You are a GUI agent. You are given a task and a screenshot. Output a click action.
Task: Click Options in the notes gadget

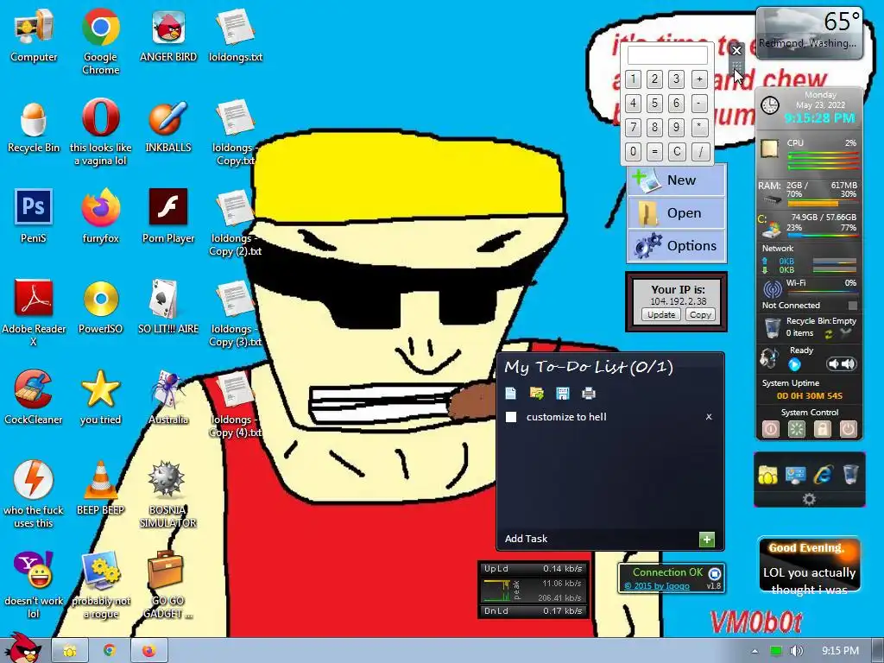tap(676, 246)
